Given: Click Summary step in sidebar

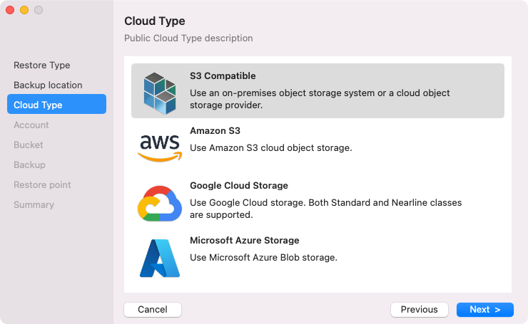Looking at the screenshot, I should pyautogui.click(x=34, y=204).
